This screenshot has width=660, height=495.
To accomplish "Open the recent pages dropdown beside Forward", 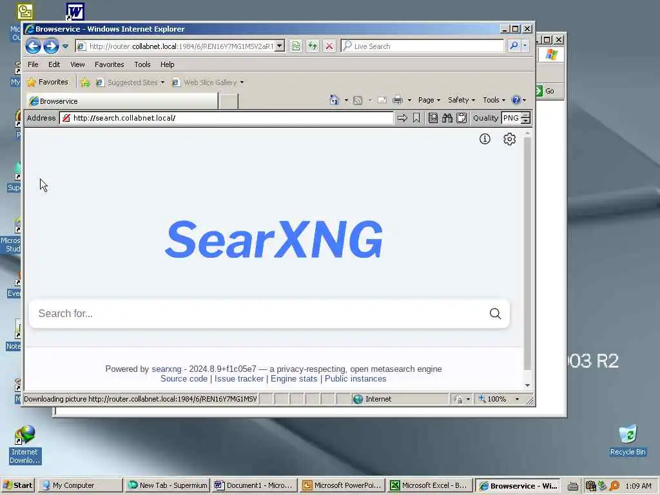I will click(65, 46).
